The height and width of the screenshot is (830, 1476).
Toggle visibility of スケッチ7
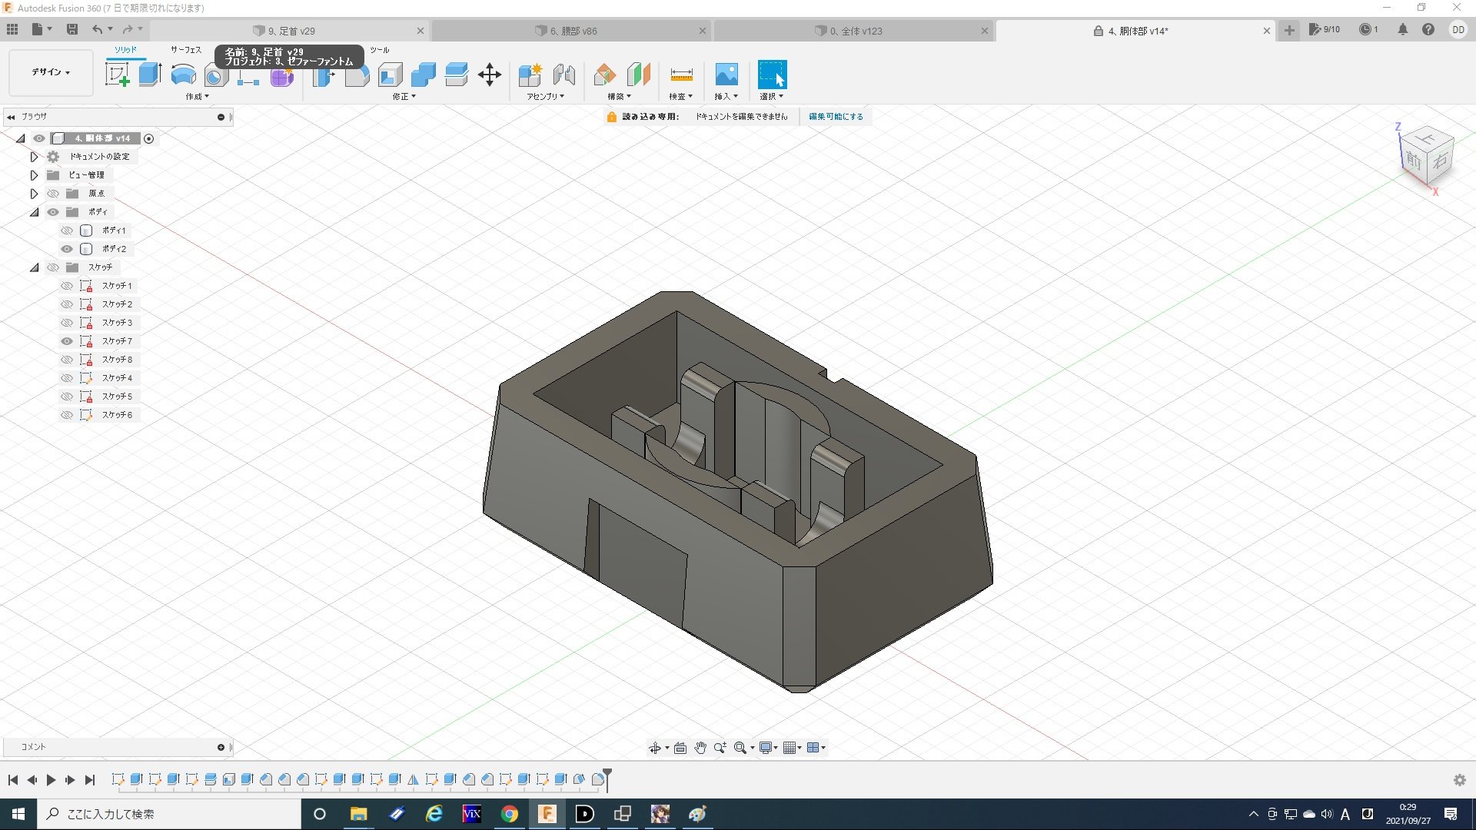tap(67, 341)
